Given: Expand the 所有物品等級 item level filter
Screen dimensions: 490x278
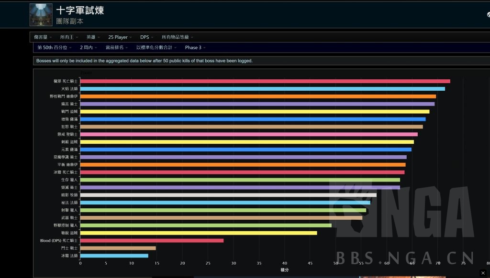Looking at the screenshot, I should coord(177,37).
